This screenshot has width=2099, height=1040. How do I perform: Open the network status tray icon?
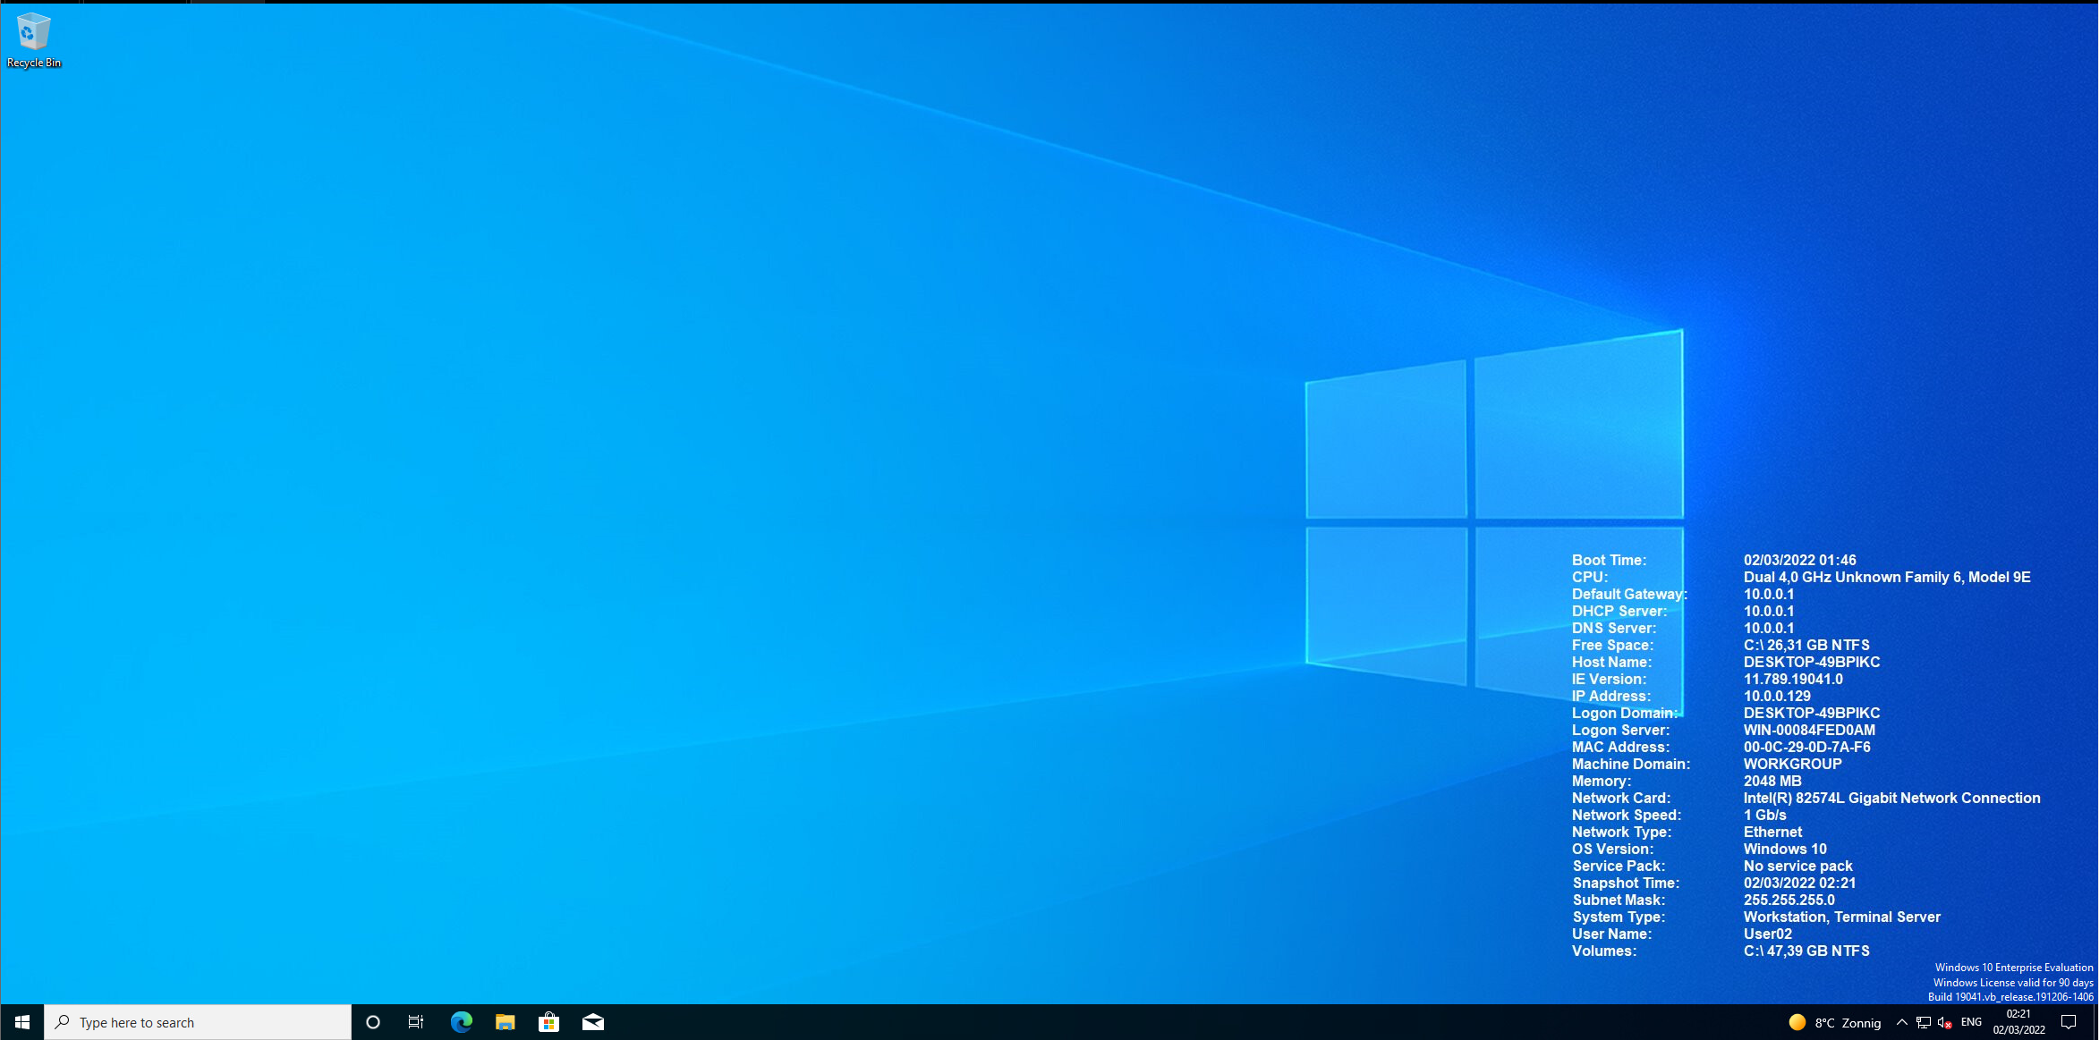[x=1923, y=1023]
